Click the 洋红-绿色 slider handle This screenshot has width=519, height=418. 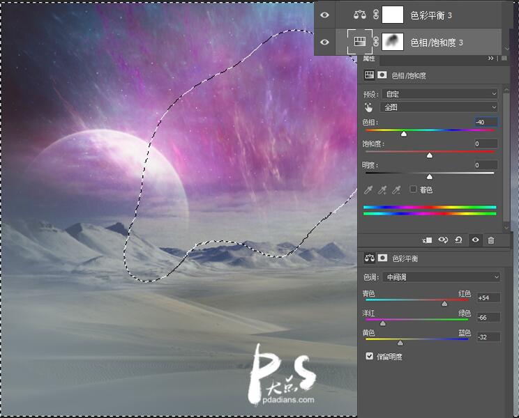[x=383, y=323]
